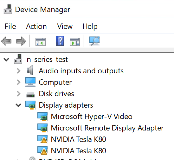Open the File menu
Image resolution: width=174 pixels, height=160 pixels.
10,26
